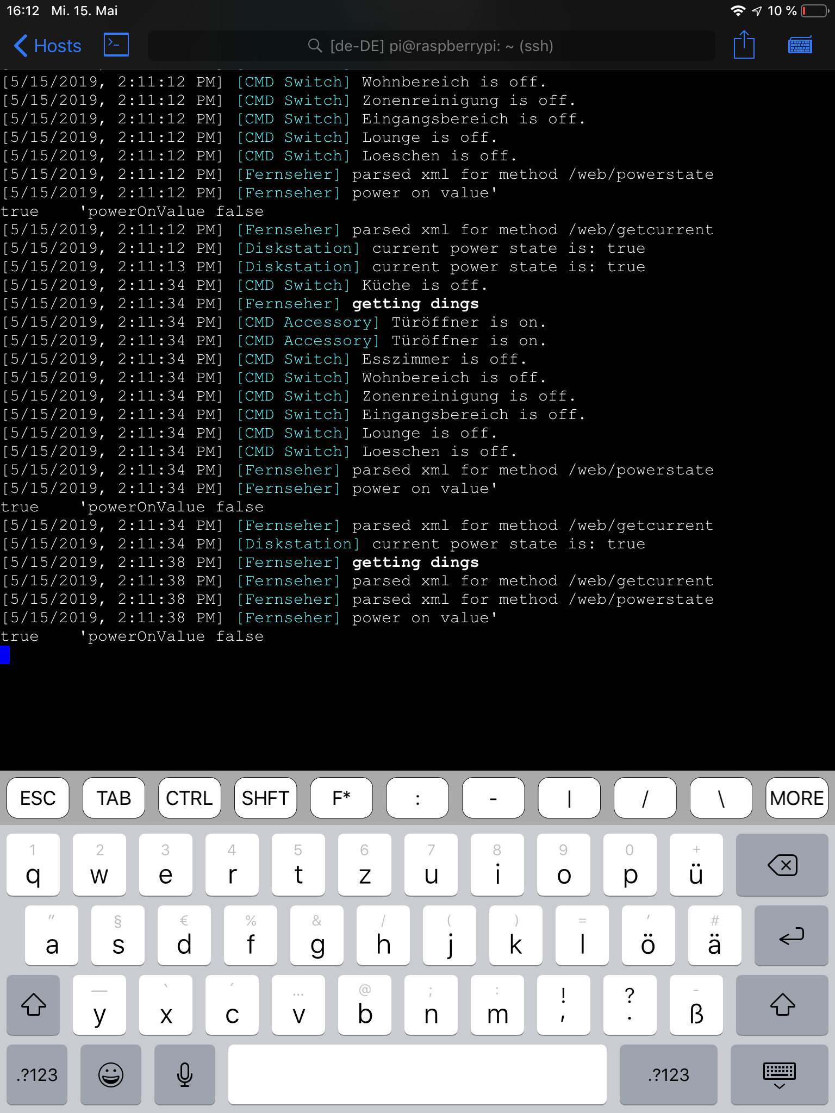Open the emoji keyboard
This screenshot has width=835, height=1113.
[x=111, y=1074]
